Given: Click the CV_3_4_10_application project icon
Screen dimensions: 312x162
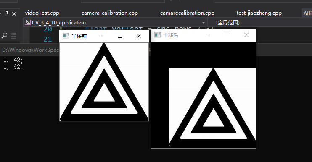Looking at the screenshot, I should [27, 22].
